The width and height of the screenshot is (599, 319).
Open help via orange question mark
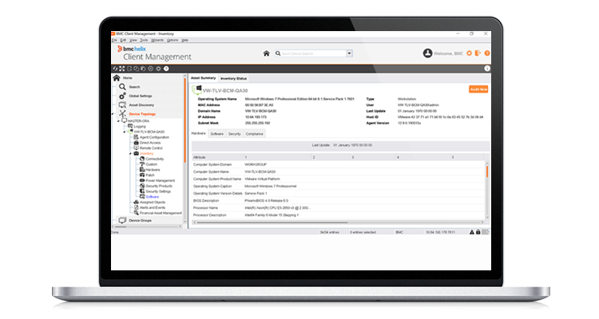point(487,53)
